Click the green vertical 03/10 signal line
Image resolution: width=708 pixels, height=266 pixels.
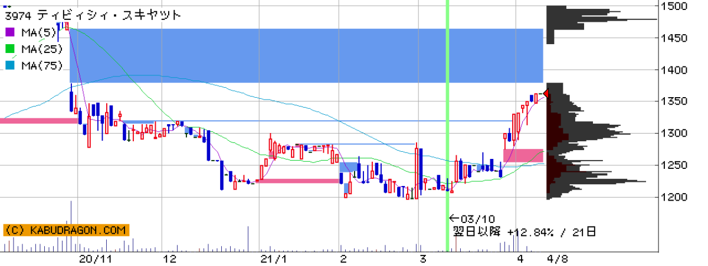[447, 127]
